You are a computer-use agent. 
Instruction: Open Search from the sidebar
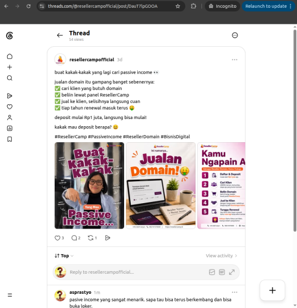tap(10, 78)
